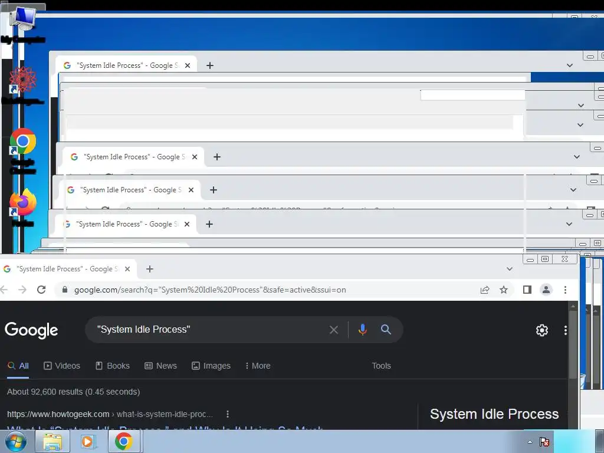
Task: Switch to Images results
Action: coord(211,366)
